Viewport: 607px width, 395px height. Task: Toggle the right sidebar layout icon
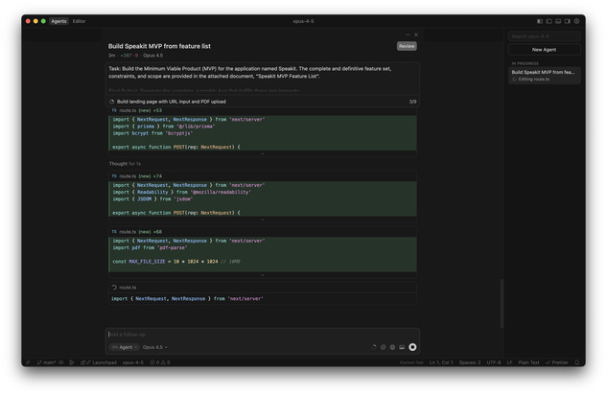coord(567,21)
